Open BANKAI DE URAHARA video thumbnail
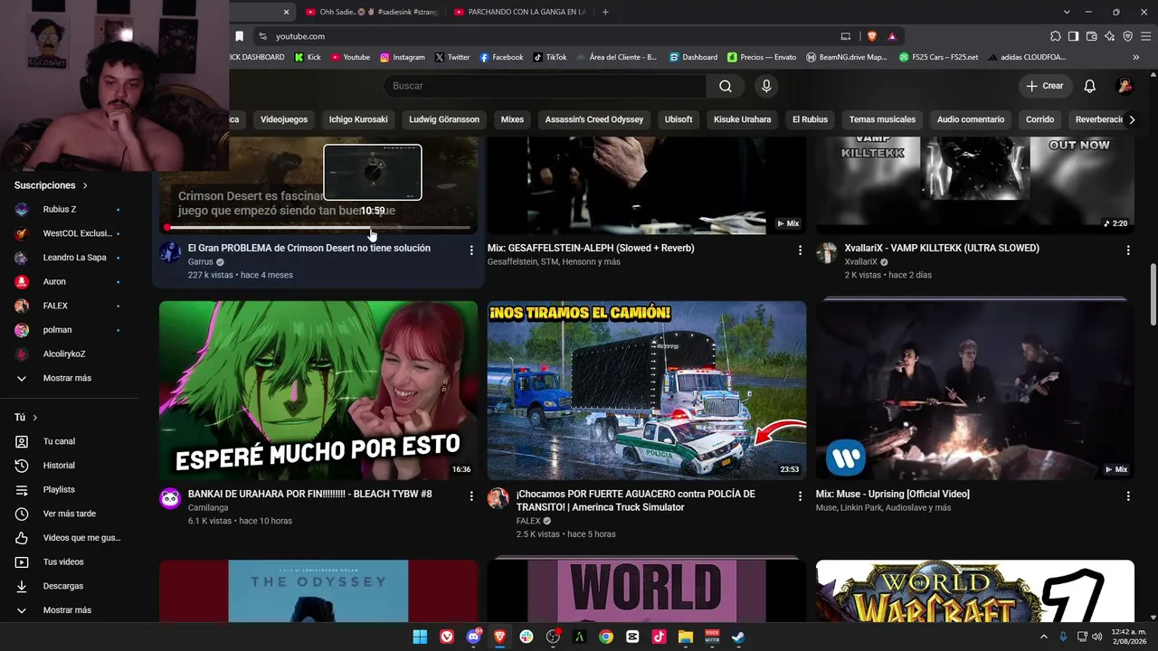 (318, 391)
